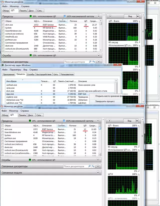Open Обзор tab in 14% CPU Resource Monitor

click(5, 115)
